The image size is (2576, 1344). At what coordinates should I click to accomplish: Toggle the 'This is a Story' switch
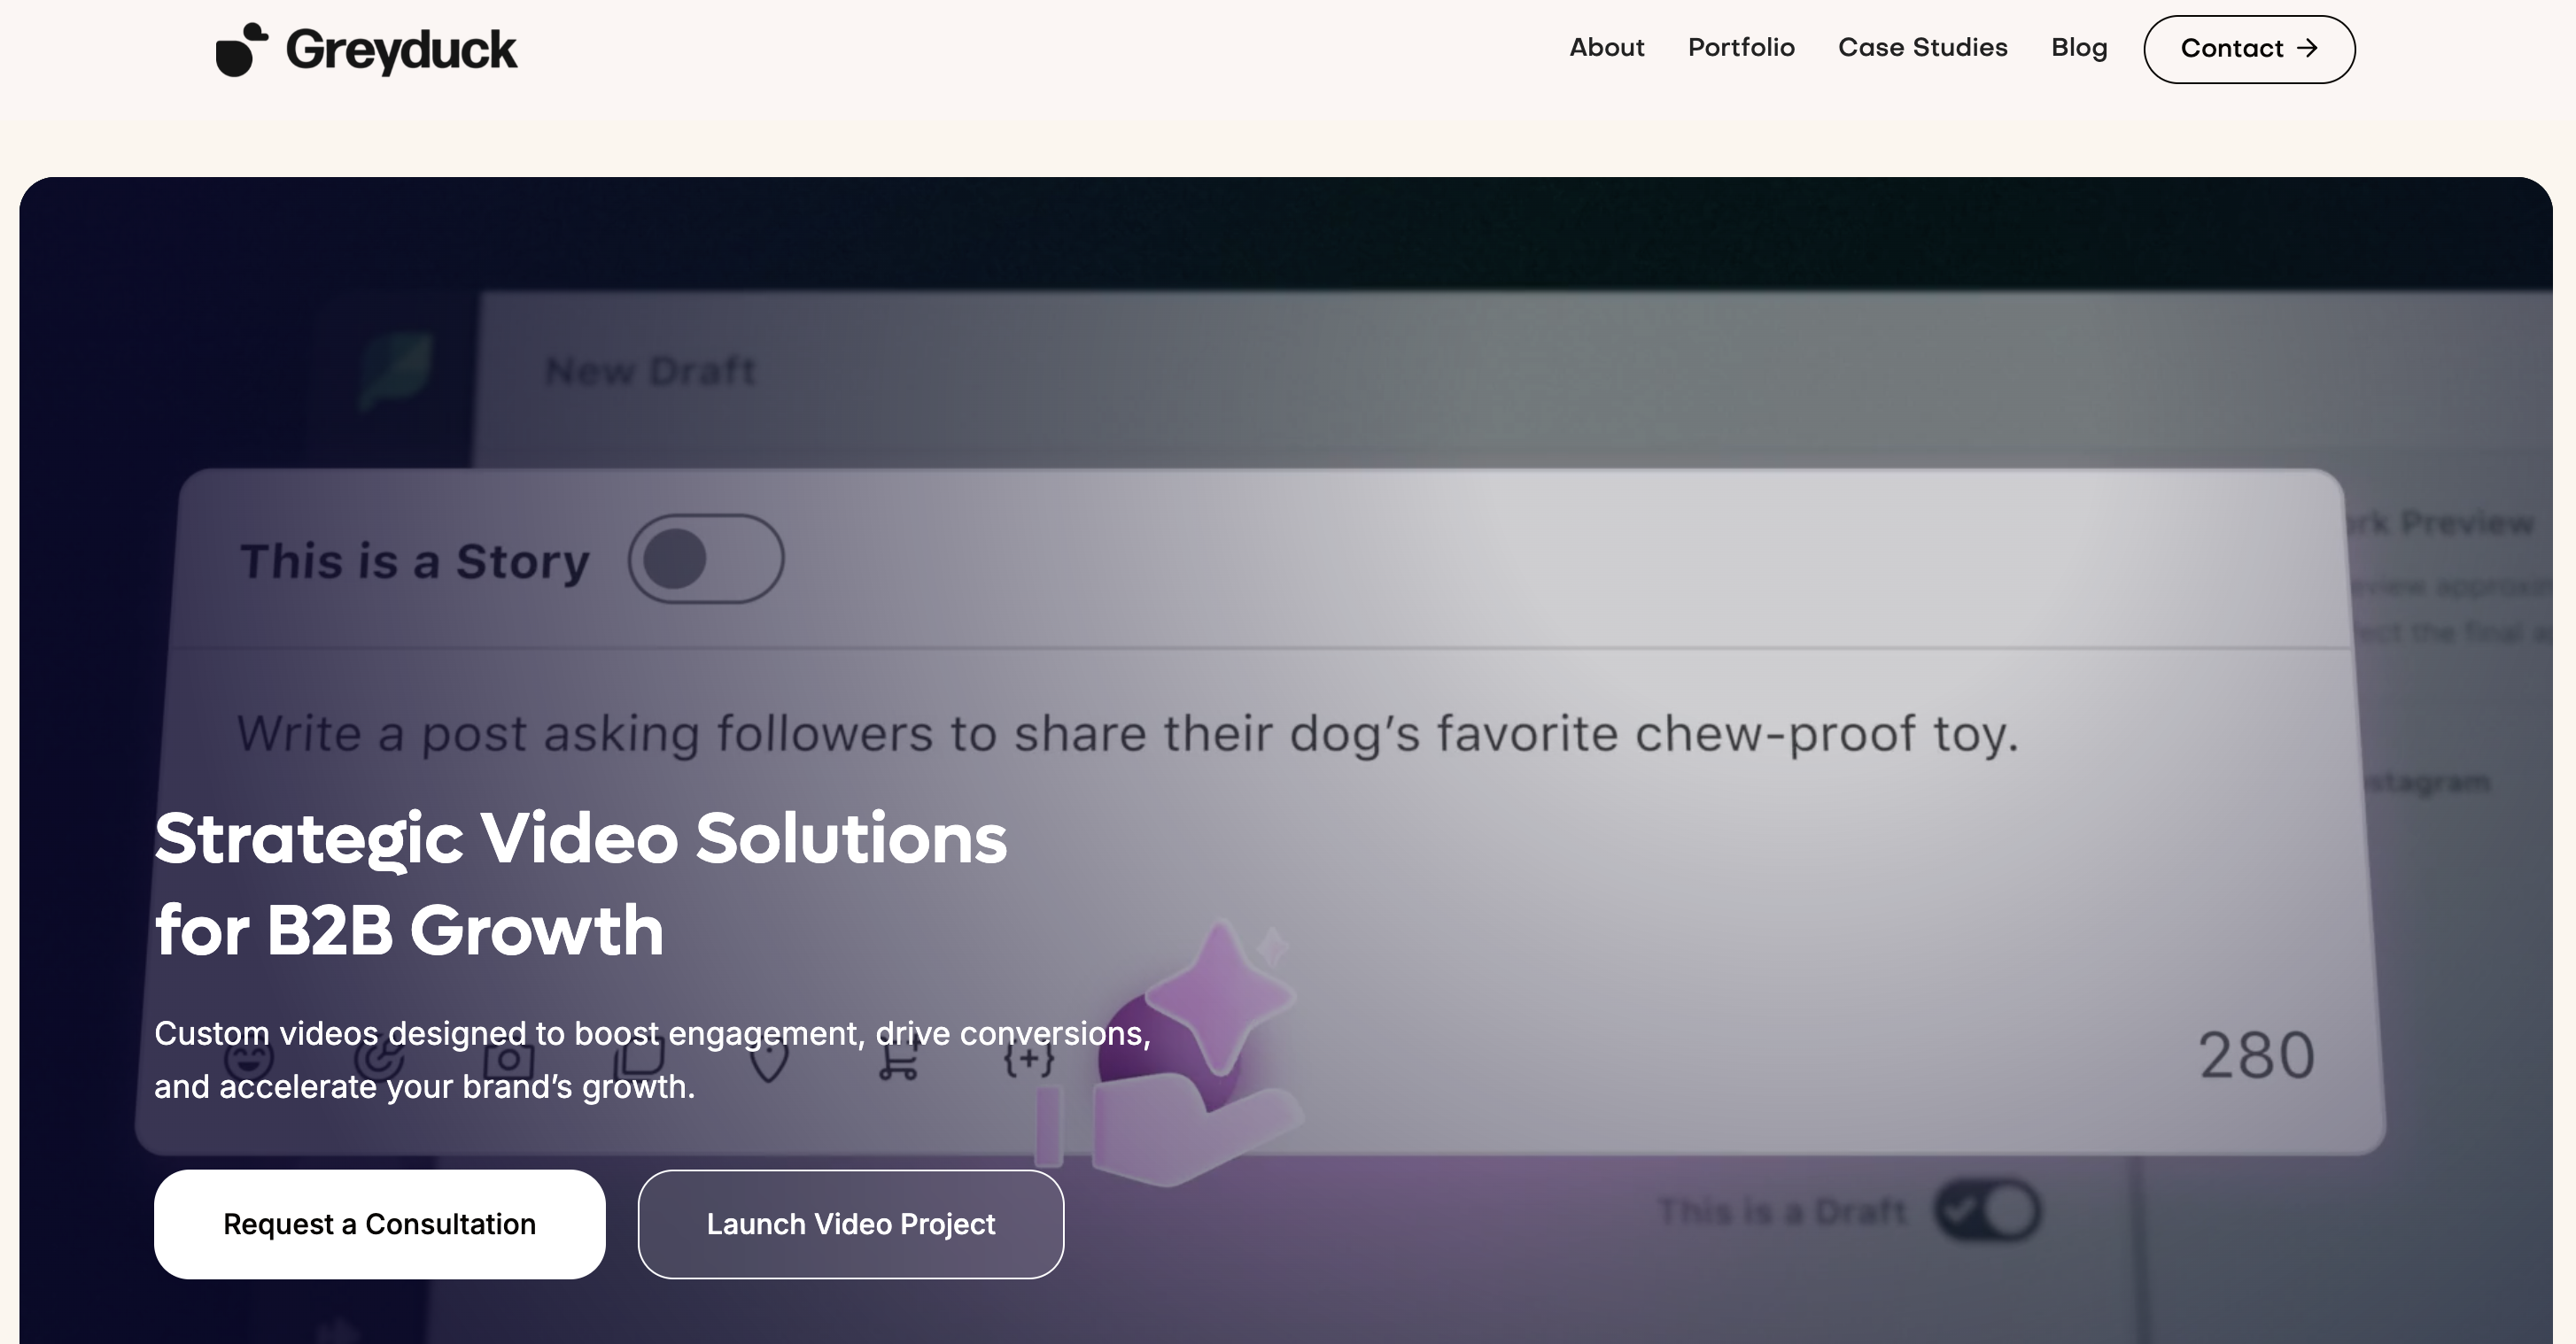[x=707, y=557]
